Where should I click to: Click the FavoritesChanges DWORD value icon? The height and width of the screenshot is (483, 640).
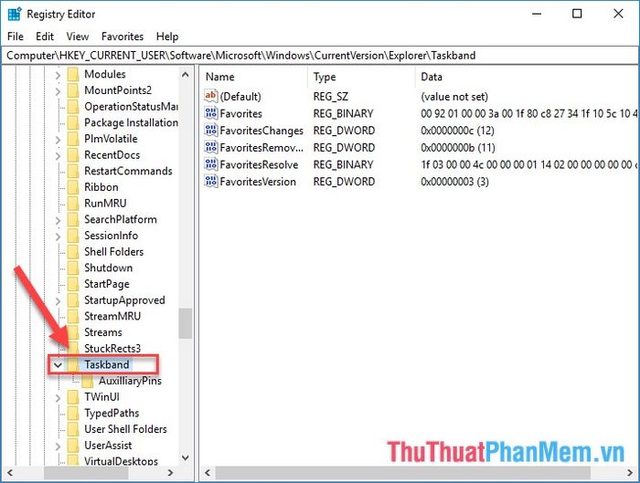click(x=210, y=131)
